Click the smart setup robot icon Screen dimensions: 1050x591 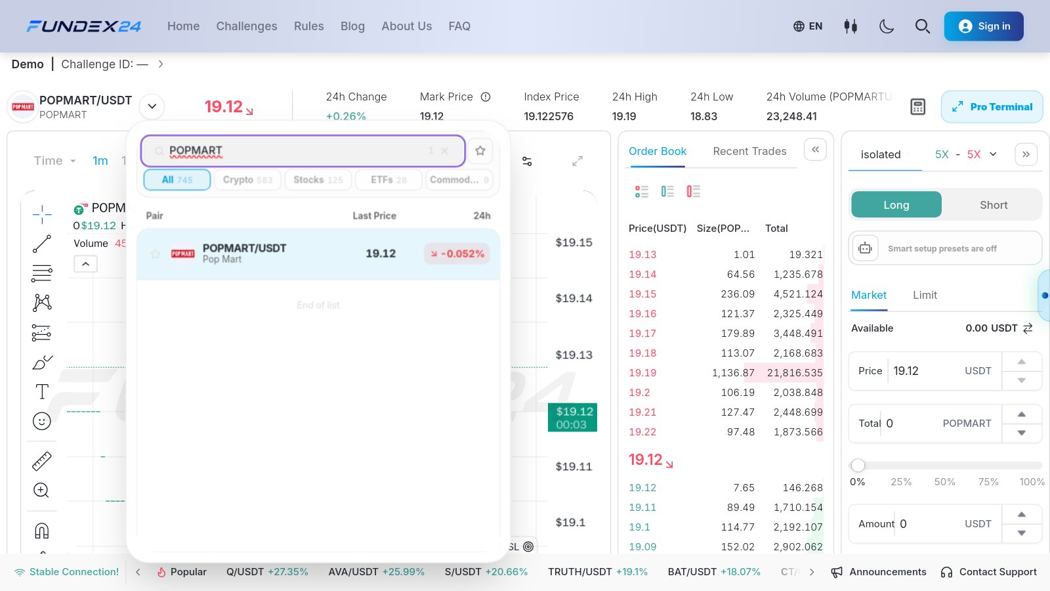coord(865,248)
